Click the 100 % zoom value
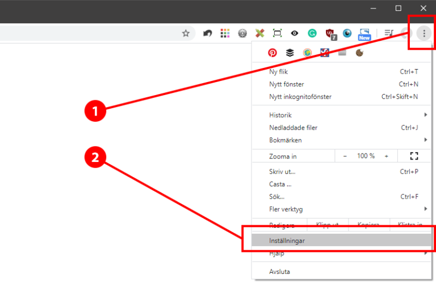Screen dimensions: 436x300 tap(366, 156)
